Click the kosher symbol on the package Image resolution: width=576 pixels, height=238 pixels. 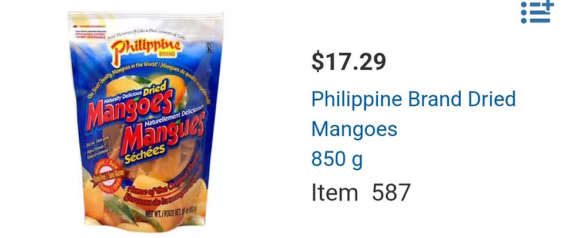(x=209, y=48)
